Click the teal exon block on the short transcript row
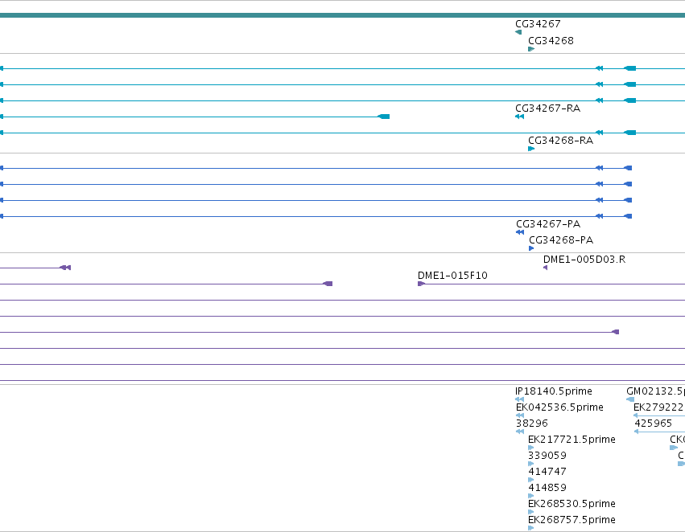The image size is (685, 532). 384,117
